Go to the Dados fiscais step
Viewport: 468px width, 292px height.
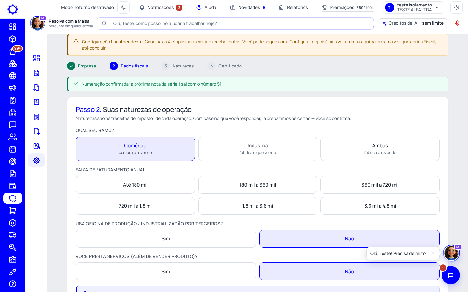tap(129, 66)
